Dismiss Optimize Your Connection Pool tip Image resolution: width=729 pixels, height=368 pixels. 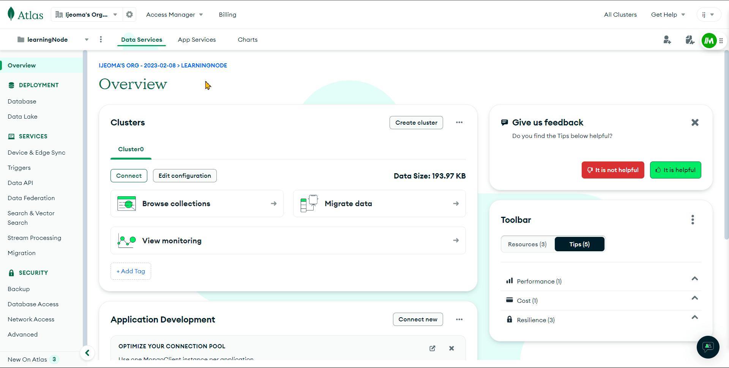(451, 348)
